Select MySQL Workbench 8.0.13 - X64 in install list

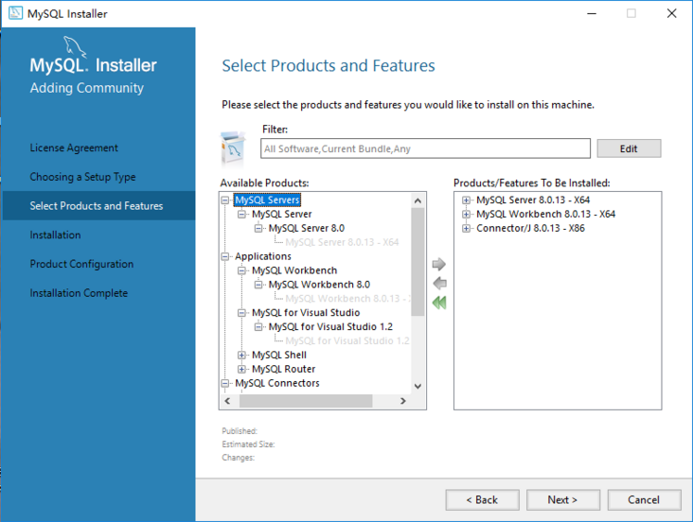coord(545,215)
